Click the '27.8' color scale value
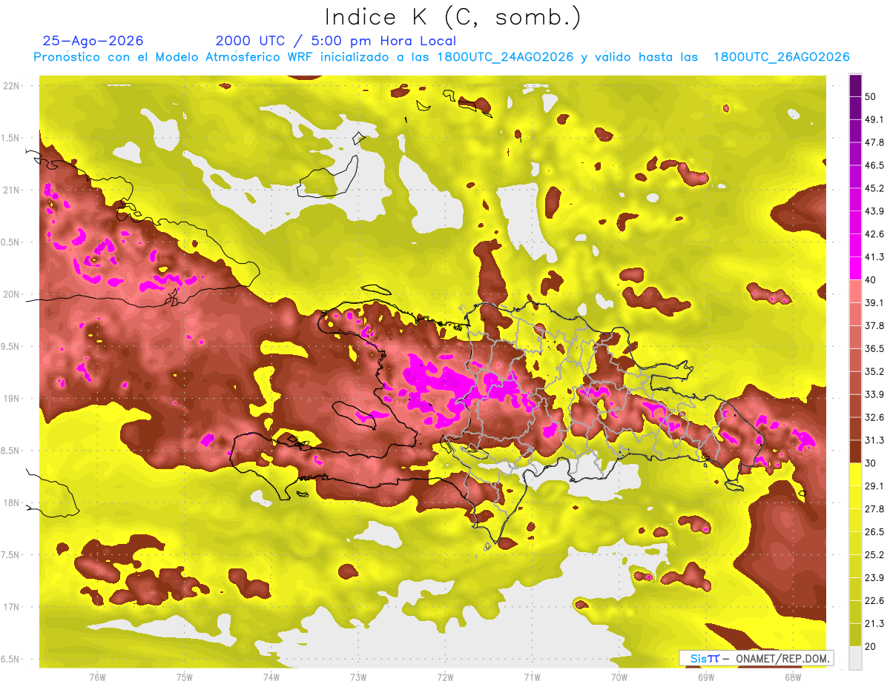 pyautogui.click(x=874, y=509)
